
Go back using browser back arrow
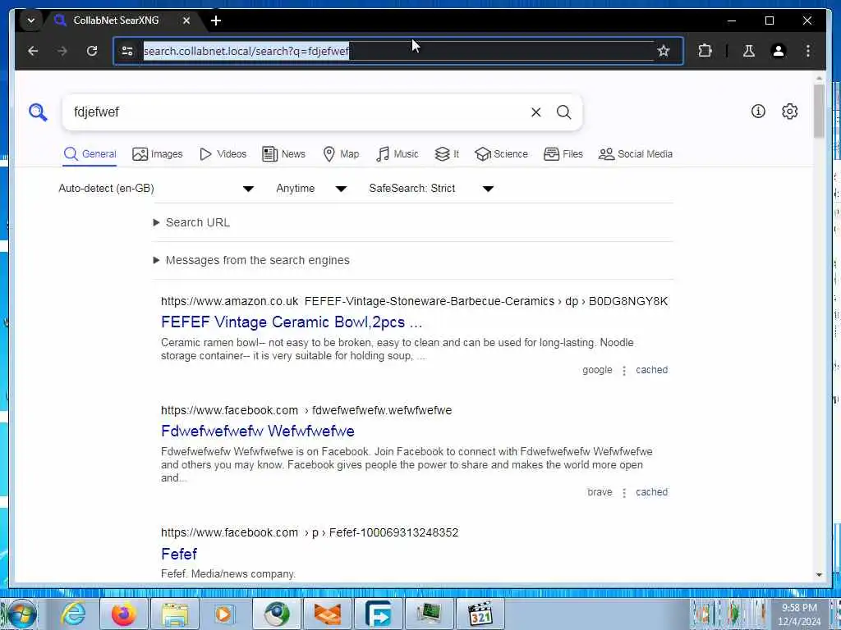click(x=33, y=51)
